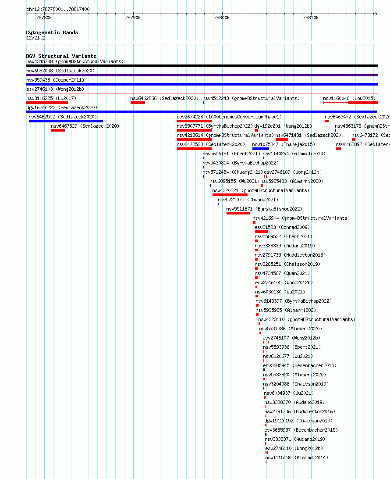
Task: Open nsv6467829 (Sedlazeck2020) label
Action: click(85, 126)
